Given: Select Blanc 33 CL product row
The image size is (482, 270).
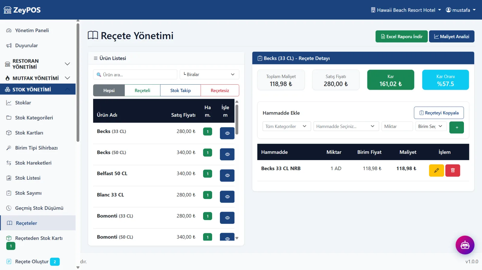Looking at the screenshot, I should click(164, 197).
